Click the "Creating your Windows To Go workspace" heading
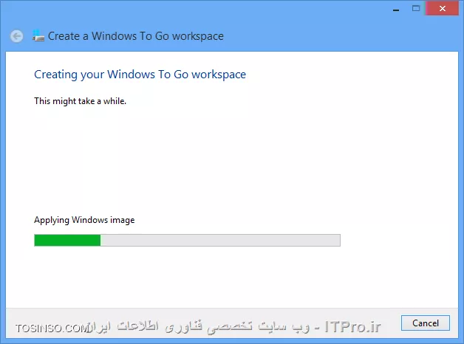464x344 pixels. tap(140, 75)
